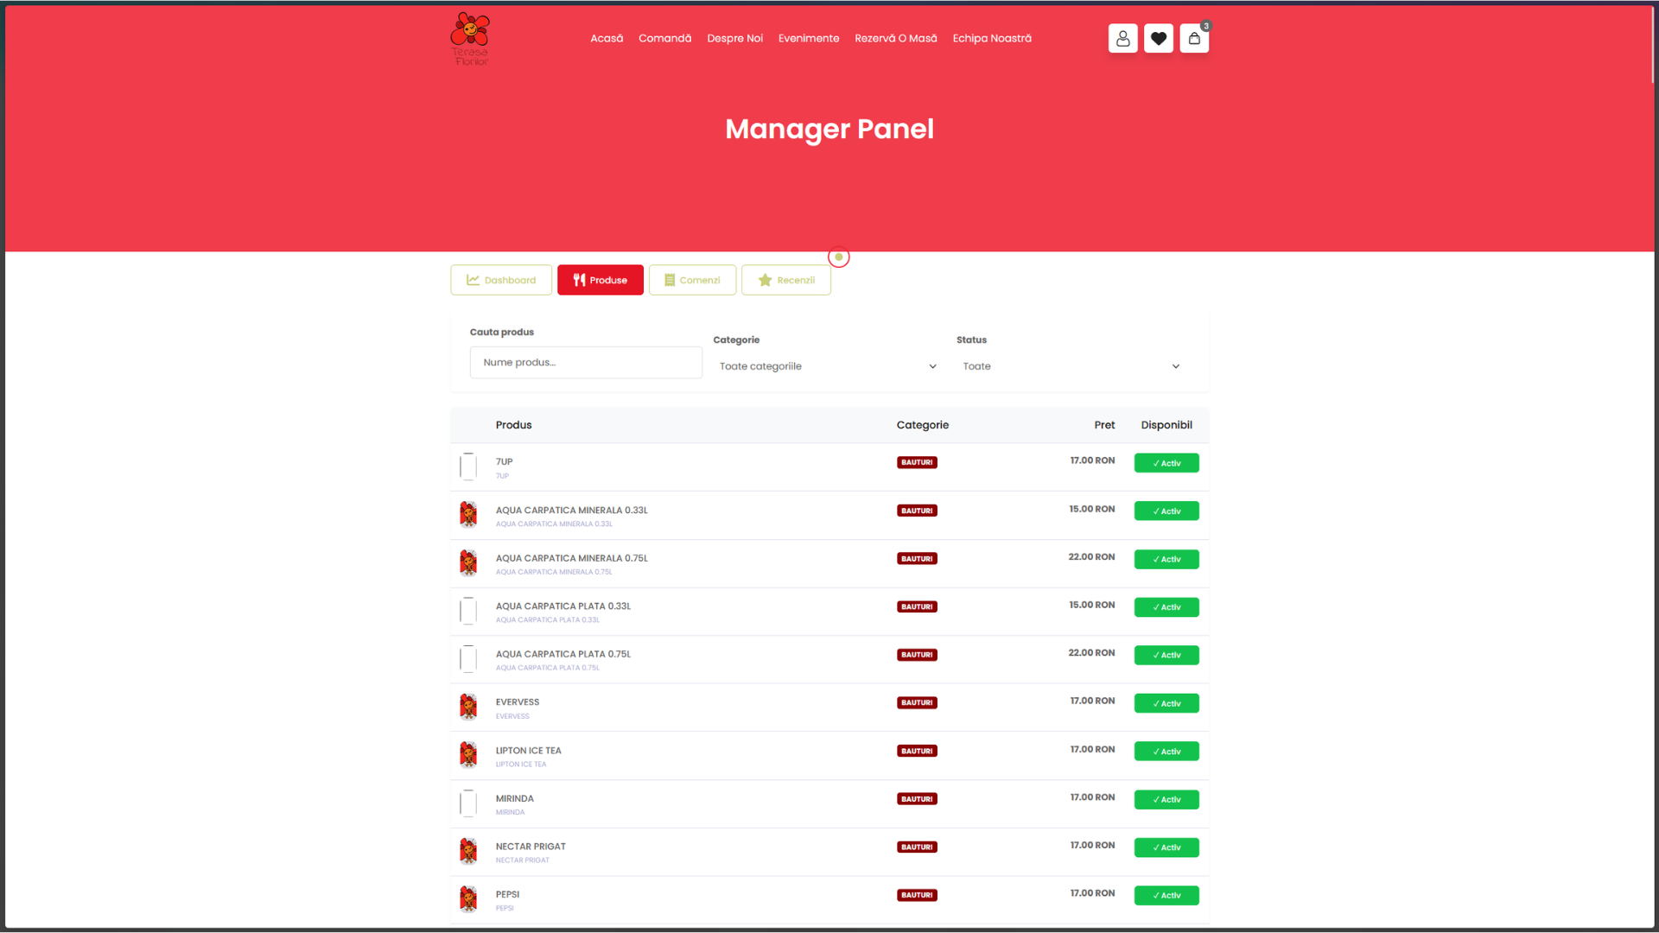The width and height of the screenshot is (1659, 933).
Task: Click the Aqua Carpatica Plata 0.33L thumbnail
Action: coord(468,611)
